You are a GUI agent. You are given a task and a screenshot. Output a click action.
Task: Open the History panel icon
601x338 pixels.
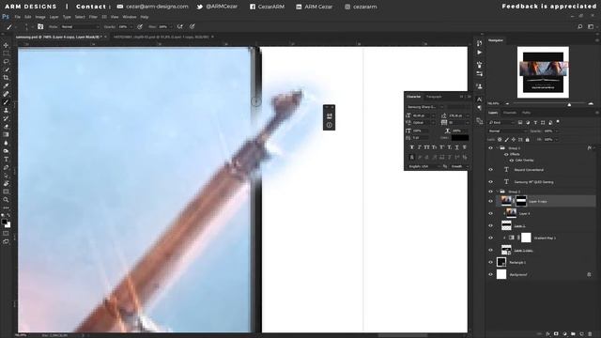tap(479, 43)
